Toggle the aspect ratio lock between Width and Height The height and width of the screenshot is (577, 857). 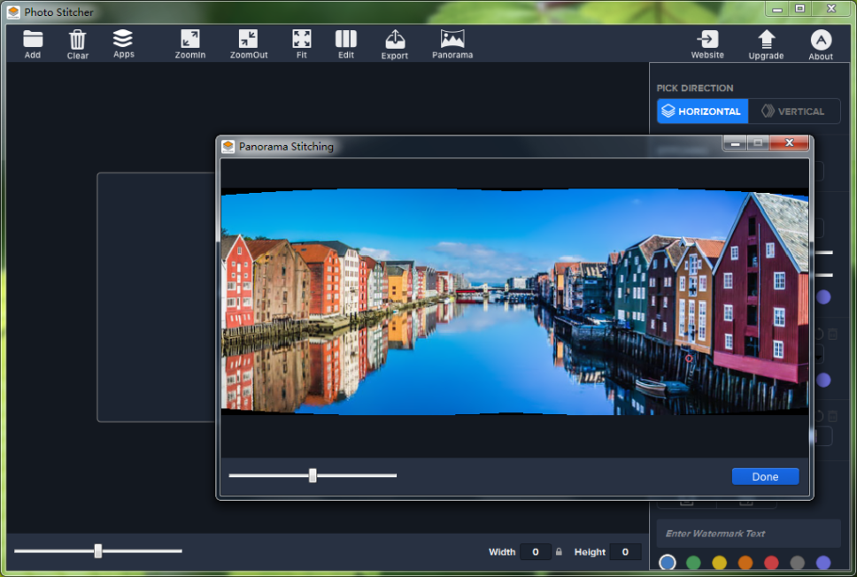[558, 551]
